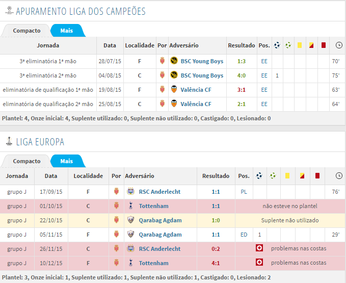346x283 pixels.
Task: Select Mais tab in Champions League section
Action: [x=67, y=31]
